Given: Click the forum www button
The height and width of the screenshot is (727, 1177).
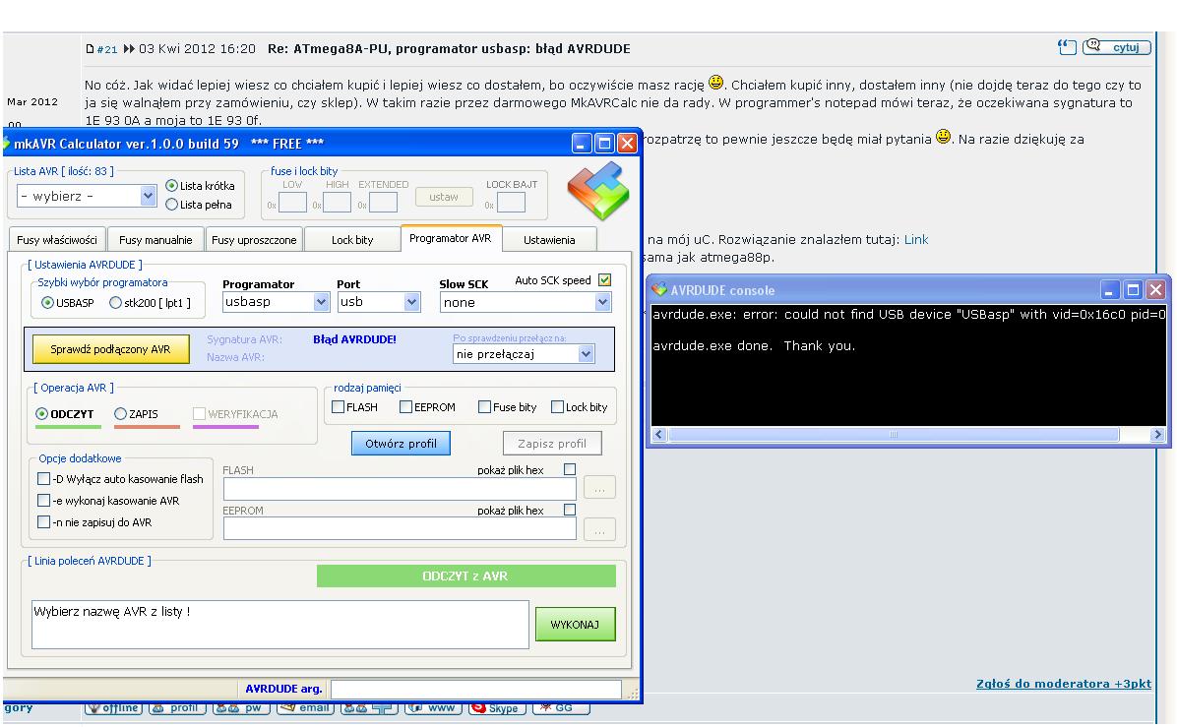Looking at the screenshot, I should pyautogui.click(x=433, y=707).
